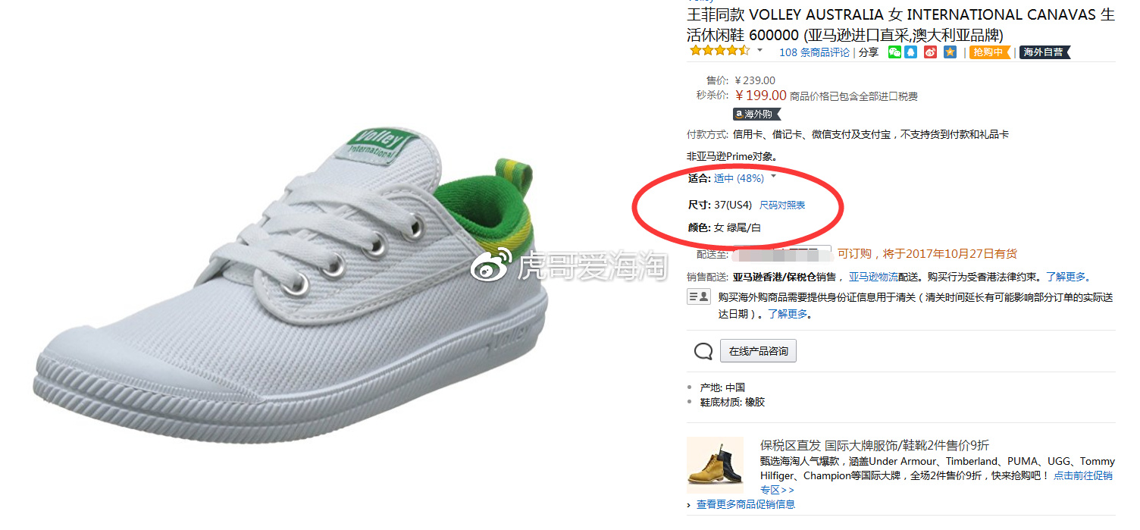Image resolution: width=1140 pixels, height=530 pixels.
Task: Share to Qzone using the star icon
Action: 950,52
